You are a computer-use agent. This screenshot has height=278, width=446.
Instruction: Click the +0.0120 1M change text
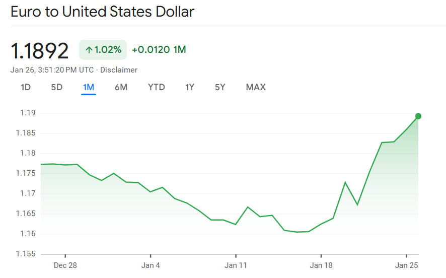coord(159,50)
